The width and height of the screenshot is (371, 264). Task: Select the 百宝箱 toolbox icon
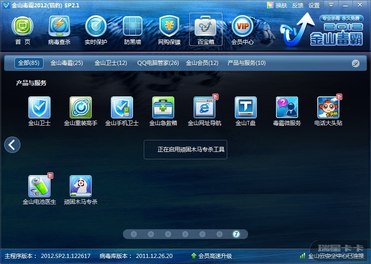(x=206, y=29)
